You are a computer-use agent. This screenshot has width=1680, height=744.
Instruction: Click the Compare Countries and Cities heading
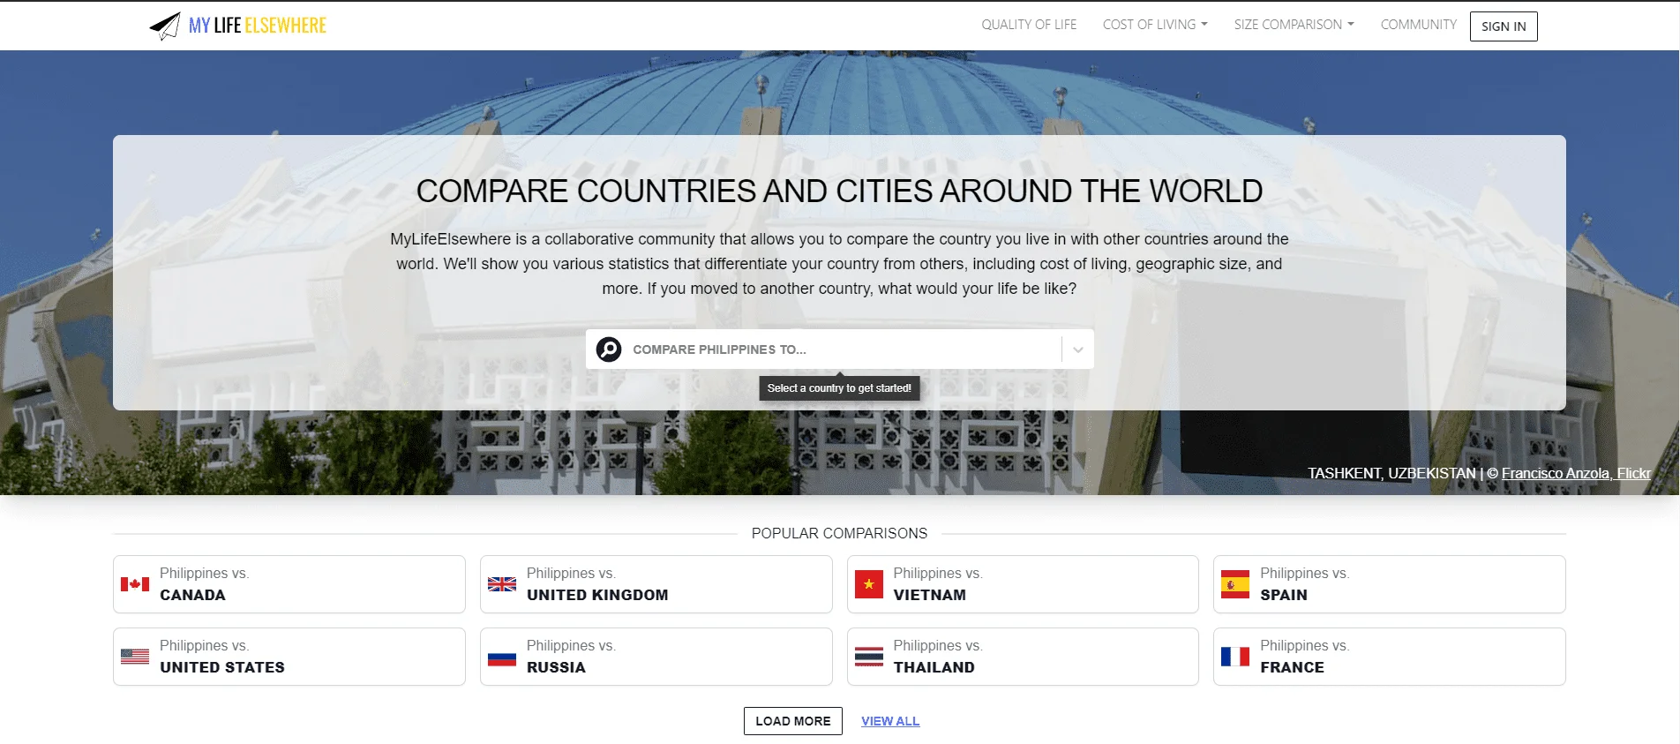pos(840,191)
